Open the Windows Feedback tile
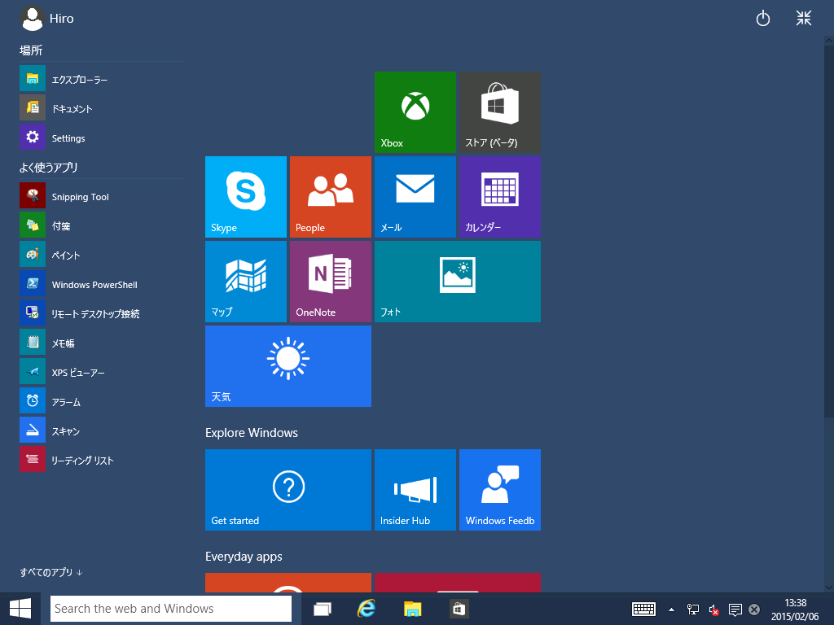Image resolution: width=834 pixels, height=625 pixels. point(500,489)
